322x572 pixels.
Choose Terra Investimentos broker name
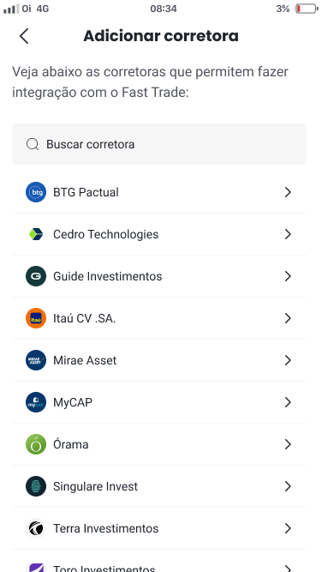coord(105,528)
